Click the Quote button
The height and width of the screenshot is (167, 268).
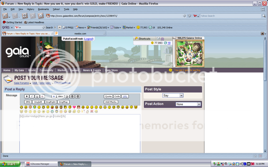pos(108,96)
